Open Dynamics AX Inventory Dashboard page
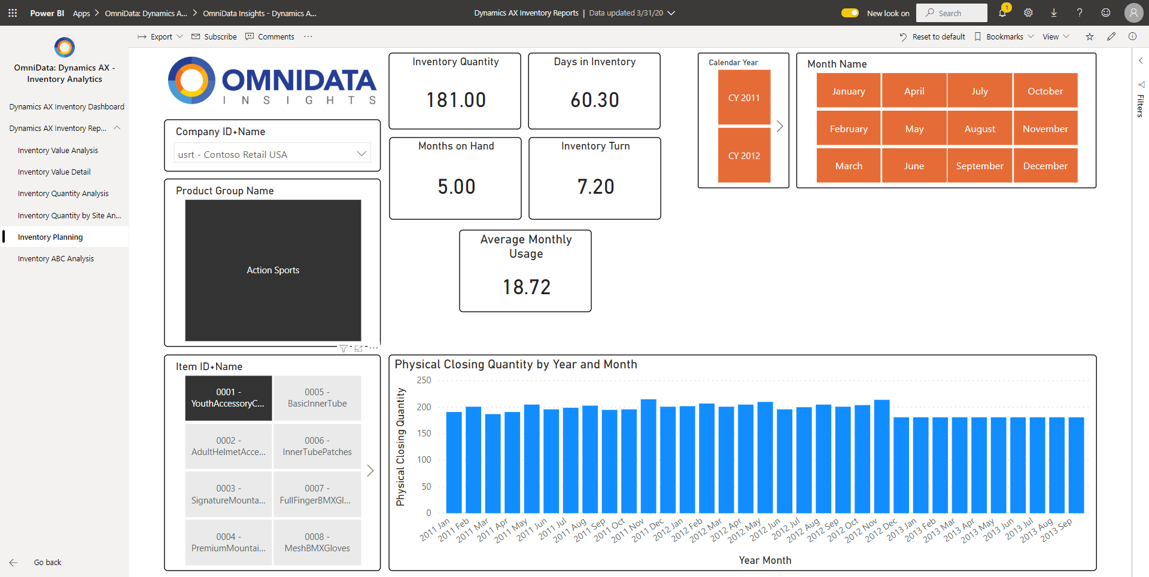 pos(66,107)
